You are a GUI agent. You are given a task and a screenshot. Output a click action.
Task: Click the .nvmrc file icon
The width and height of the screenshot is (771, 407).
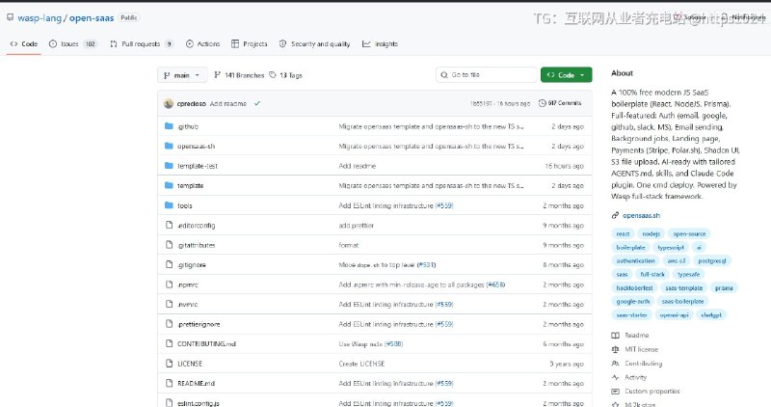pos(170,304)
